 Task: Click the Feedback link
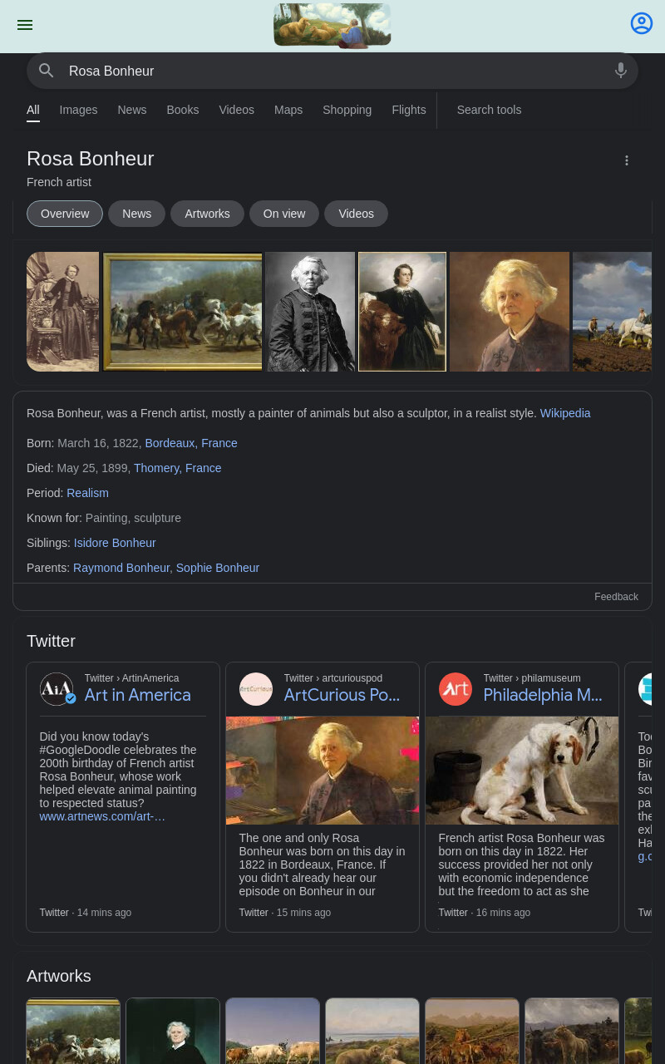[x=616, y=597]
